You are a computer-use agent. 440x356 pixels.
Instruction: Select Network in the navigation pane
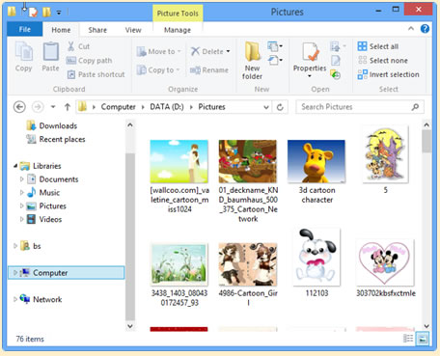point(41,299)
